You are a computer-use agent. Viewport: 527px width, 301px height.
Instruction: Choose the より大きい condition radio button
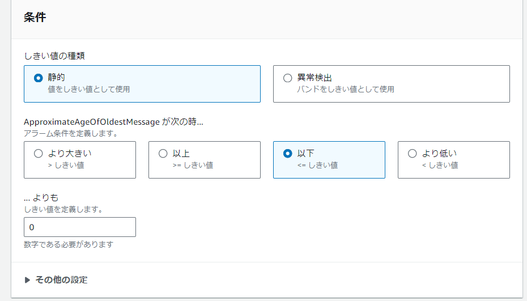(39, 154)
